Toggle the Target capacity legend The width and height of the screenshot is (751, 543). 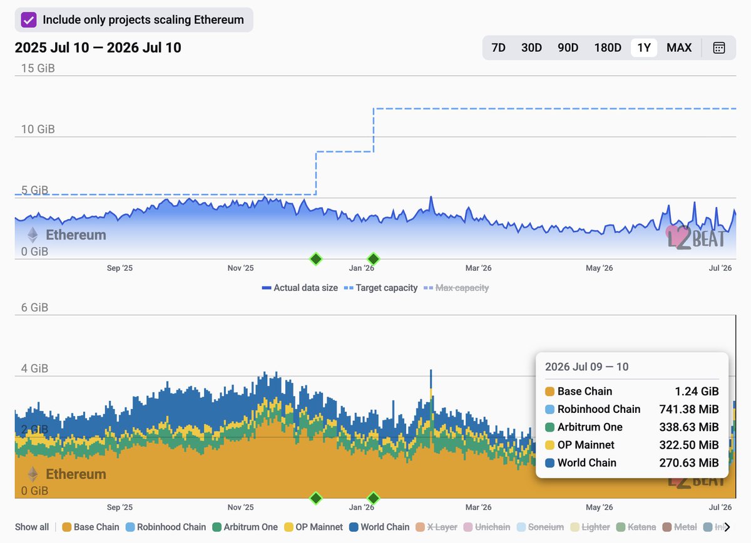(381, 288)
